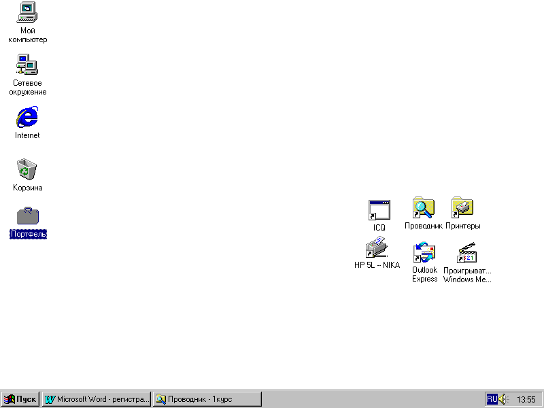Click the Корзина label text
The image size is (544, 408).
pyautogui.click(x=28, y=188)
